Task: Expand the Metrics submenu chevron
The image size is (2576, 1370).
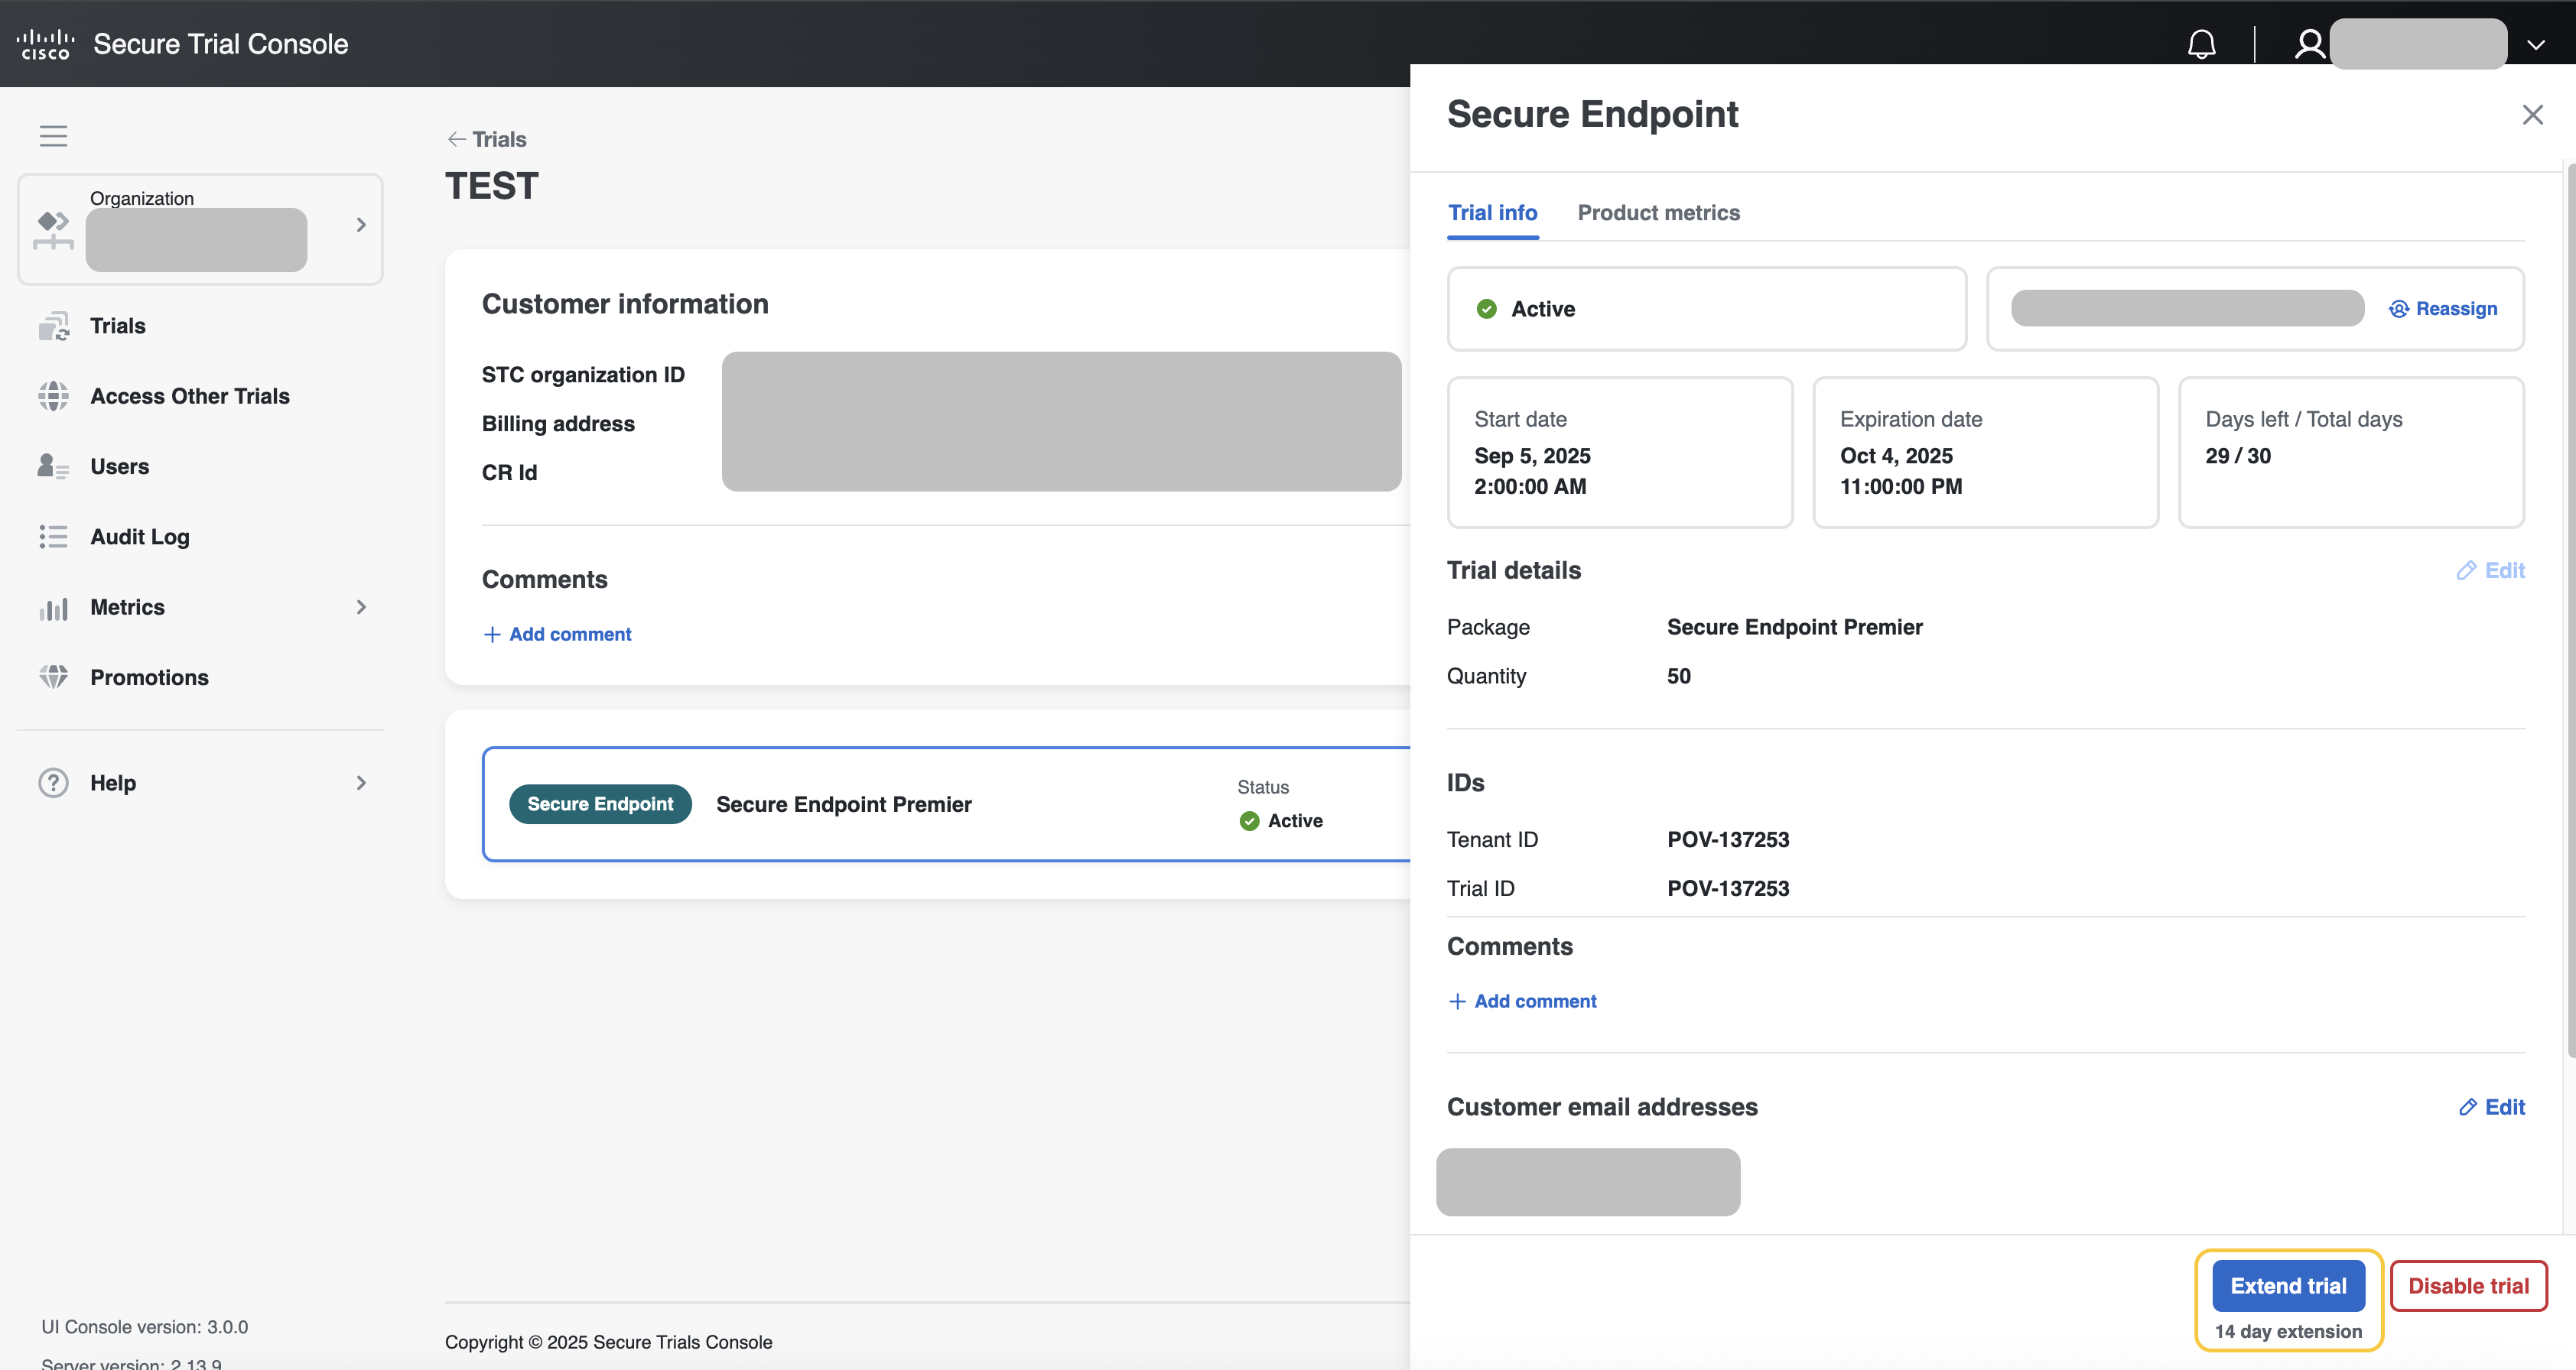Action: (x=361, y=608)
